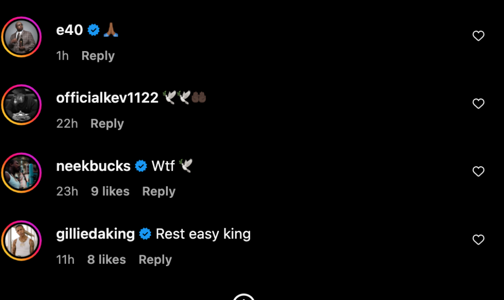Open the officialkev1122 username link

click(x=108, y=97)
